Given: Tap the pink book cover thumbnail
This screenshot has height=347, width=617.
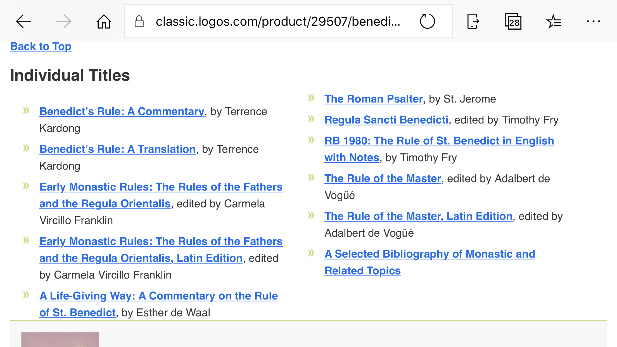Looking at the screenshot, I should tap(60, 339).
